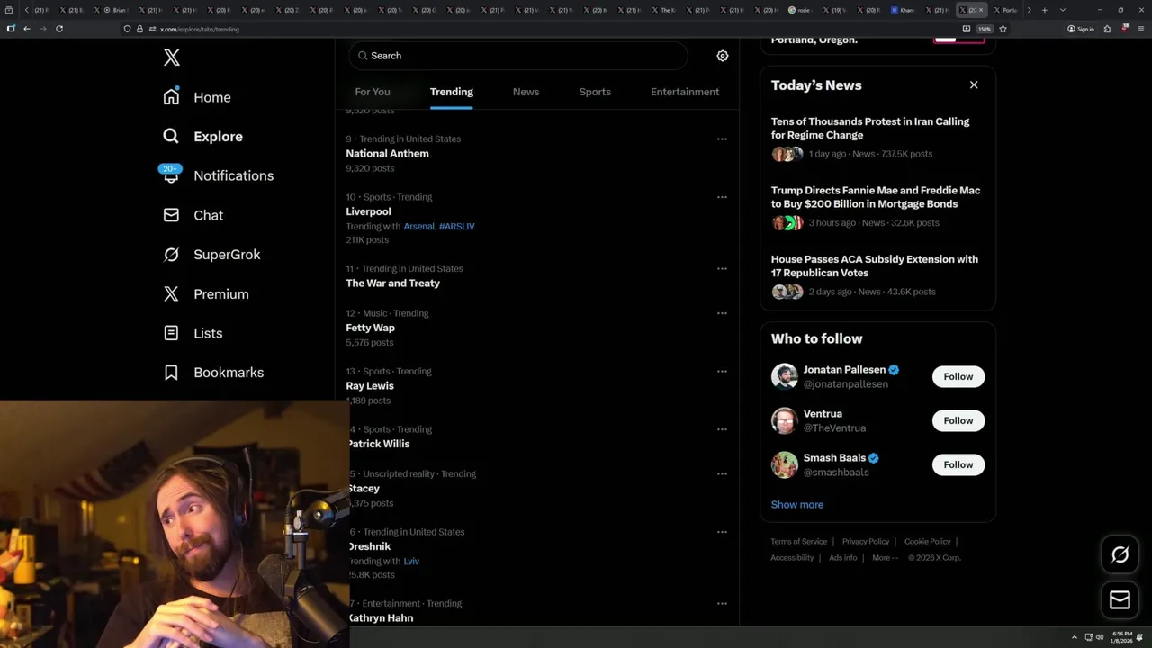Open the Home page from sidebar
The image size is (1152, 648).
coord(197,97)
